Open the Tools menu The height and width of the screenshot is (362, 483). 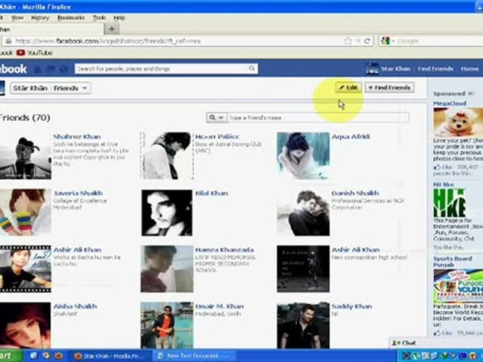(99, 18)
